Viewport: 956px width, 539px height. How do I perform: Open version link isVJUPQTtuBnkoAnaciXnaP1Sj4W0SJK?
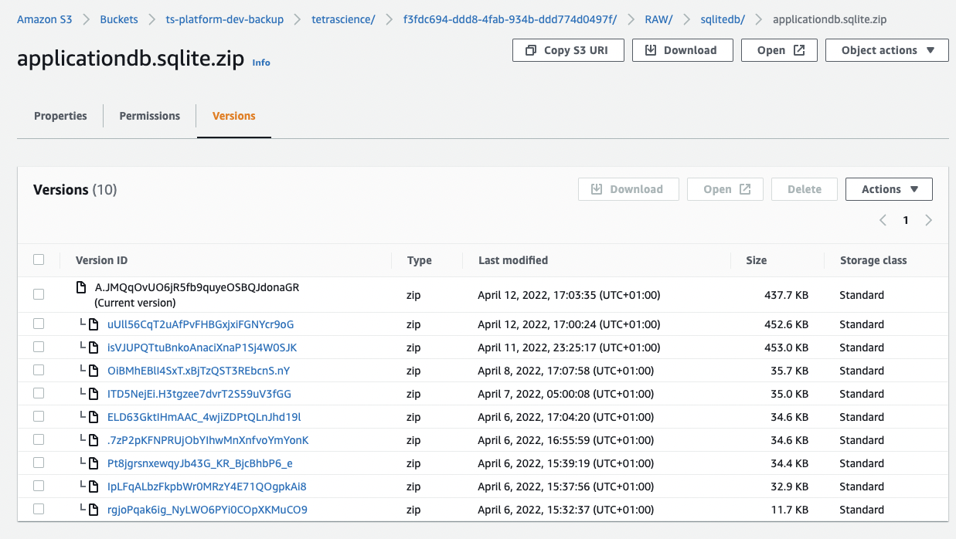click(x=202, y=347)
